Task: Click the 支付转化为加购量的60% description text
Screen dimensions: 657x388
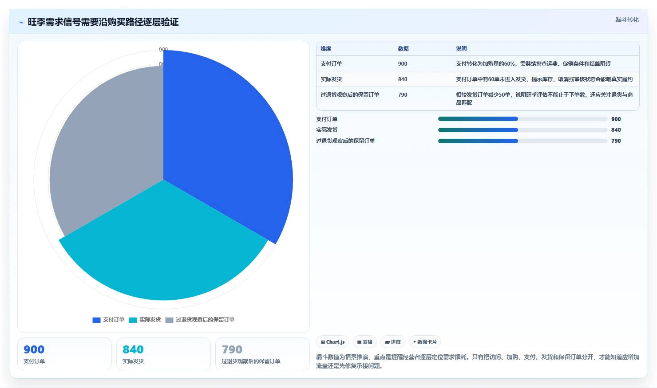Action: 533,64
